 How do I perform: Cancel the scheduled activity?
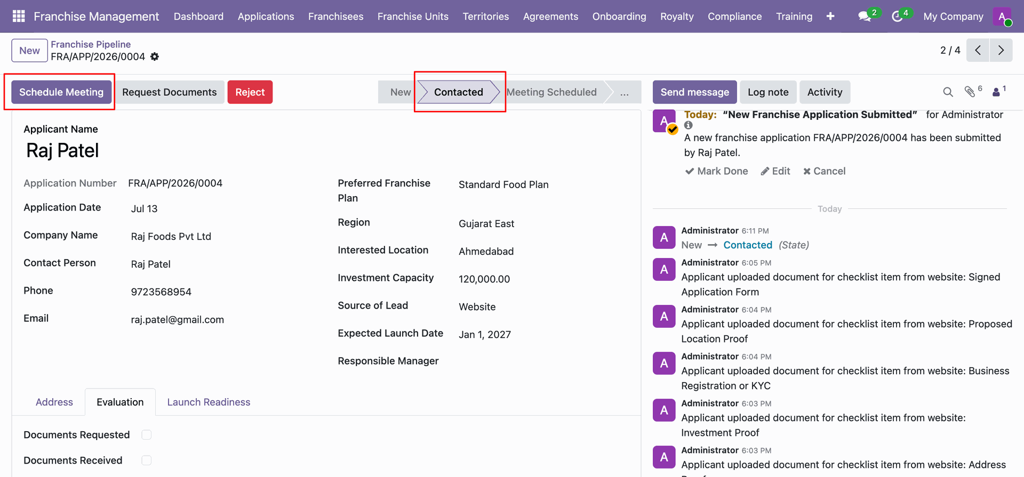824,171
